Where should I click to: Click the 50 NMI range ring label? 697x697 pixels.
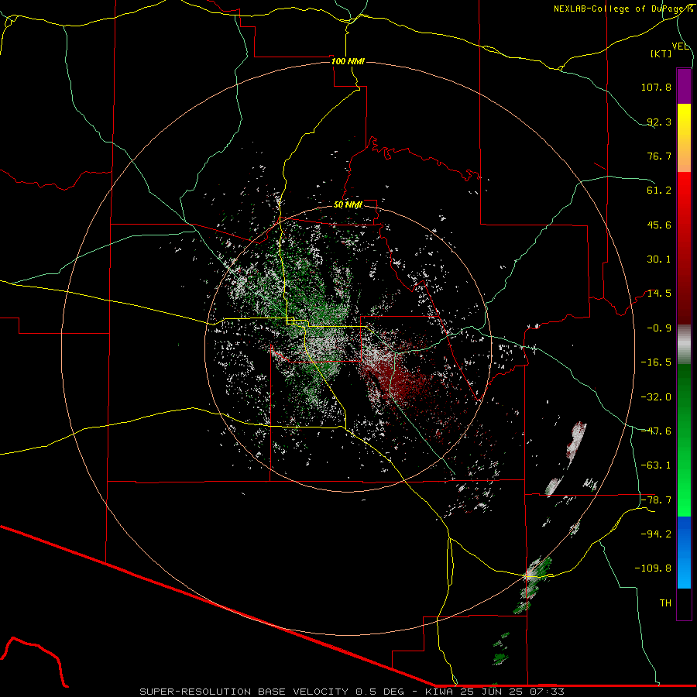pos(348,205)
